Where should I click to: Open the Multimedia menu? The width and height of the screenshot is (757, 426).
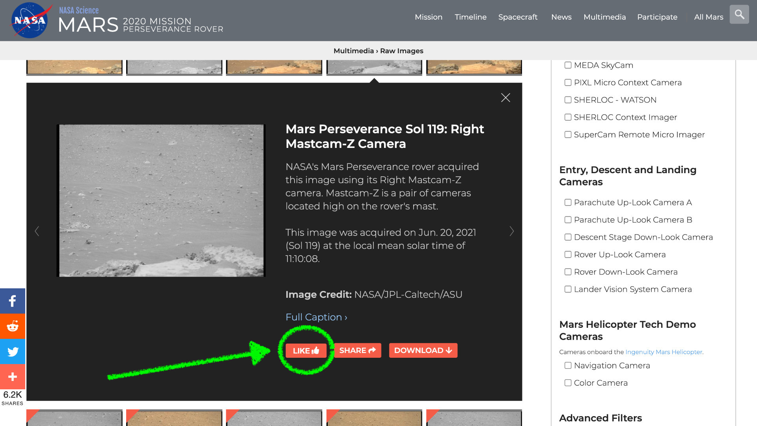604,17
